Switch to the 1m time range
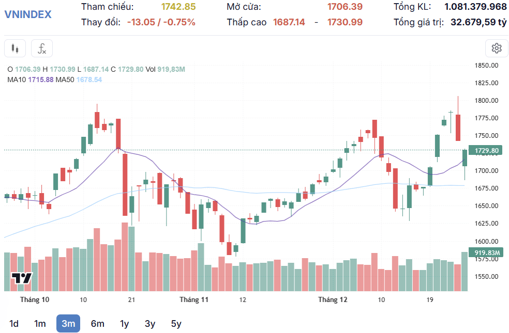 [40, 323]
